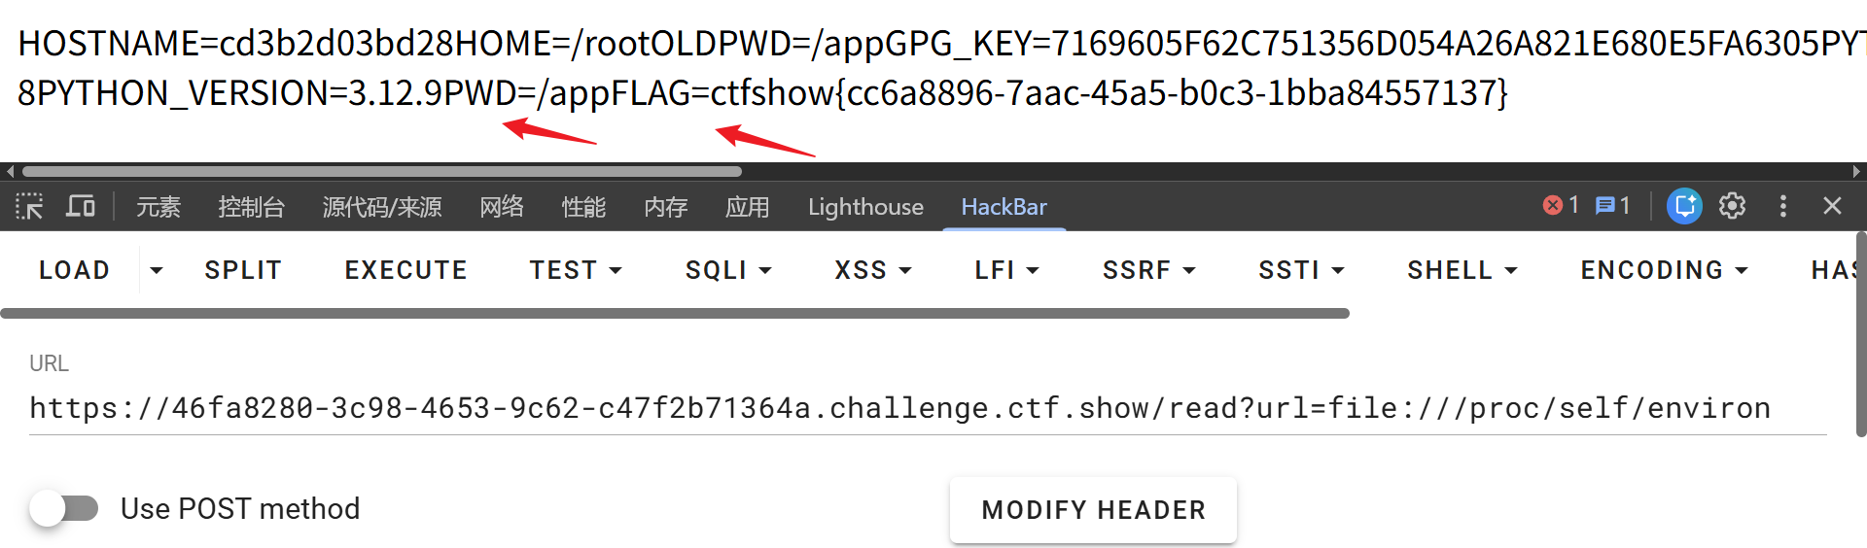The width and height of the screenshot is (1867, 548).
Task: Click the EXECUTE button
Action: coord(406,270)
